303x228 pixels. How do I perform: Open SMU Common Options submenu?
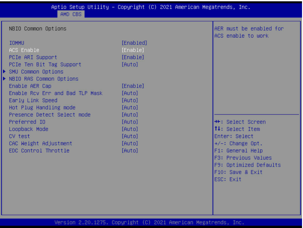coord(36,71)
